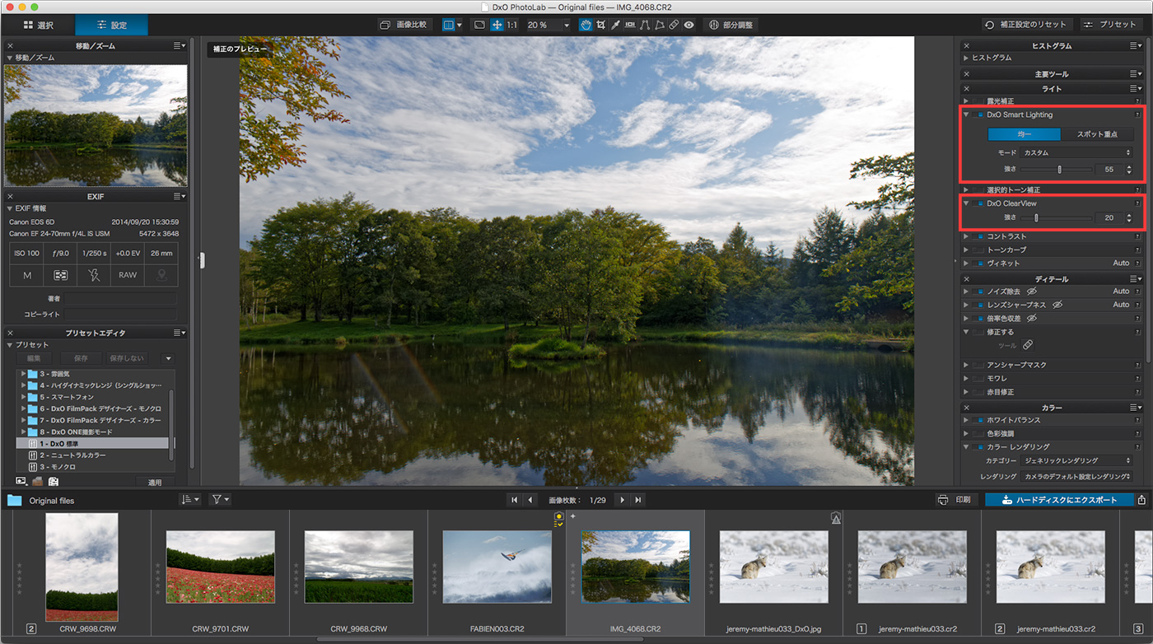Switch to the 選択 tab
Viewport: 1153px width, 644px height.
38,25
